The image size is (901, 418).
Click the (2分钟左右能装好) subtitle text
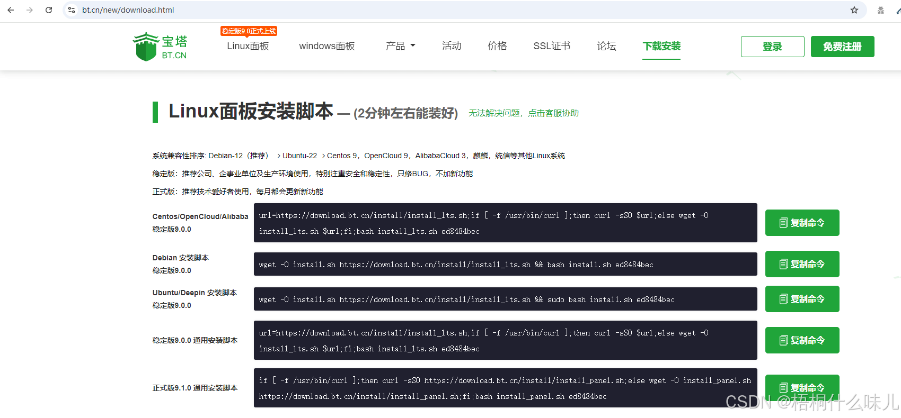click(405, 113)
